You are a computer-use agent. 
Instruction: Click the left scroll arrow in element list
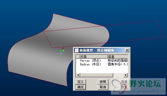click(78, 75)
